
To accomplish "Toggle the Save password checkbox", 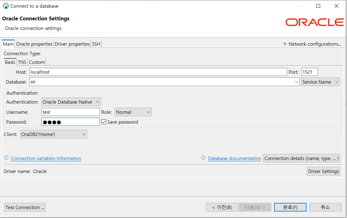I will (104, 122).
